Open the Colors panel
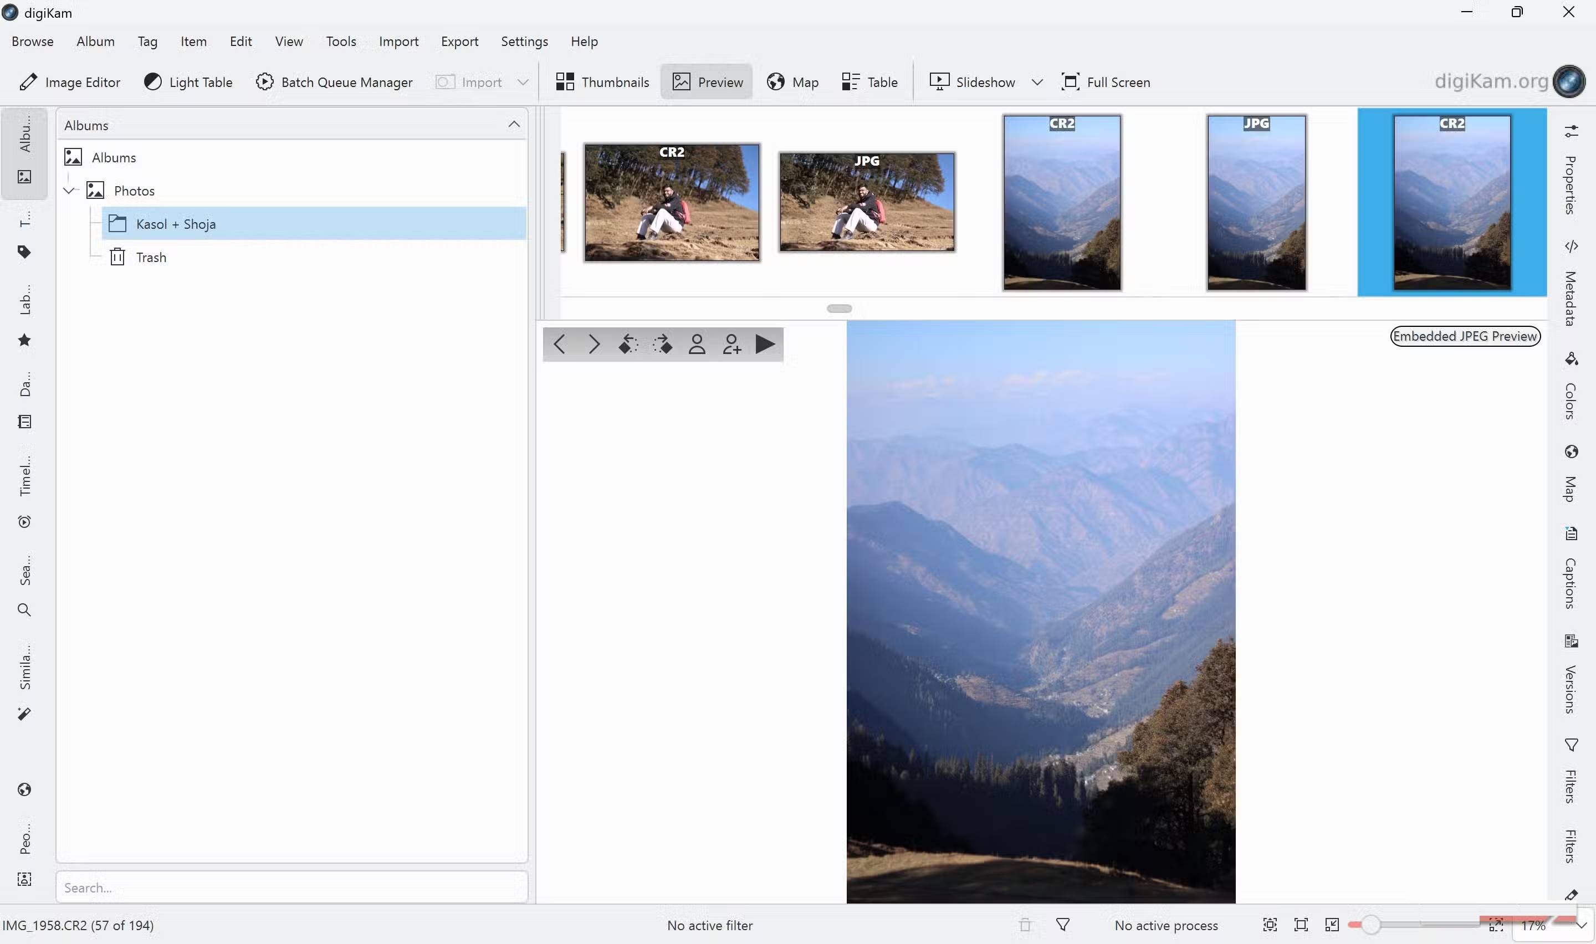Image resolution: width=1596 pixels, height=944 pixels. 1571,388
